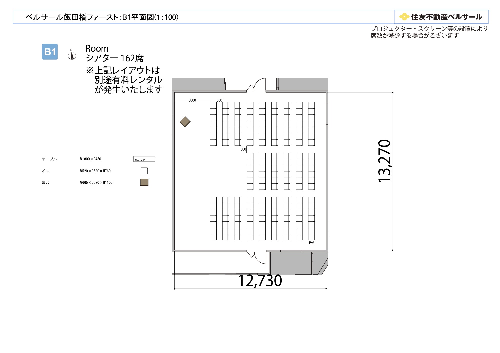
Task: Click the 12,730 horizontal dimension label
Action: tap(260, 281)
